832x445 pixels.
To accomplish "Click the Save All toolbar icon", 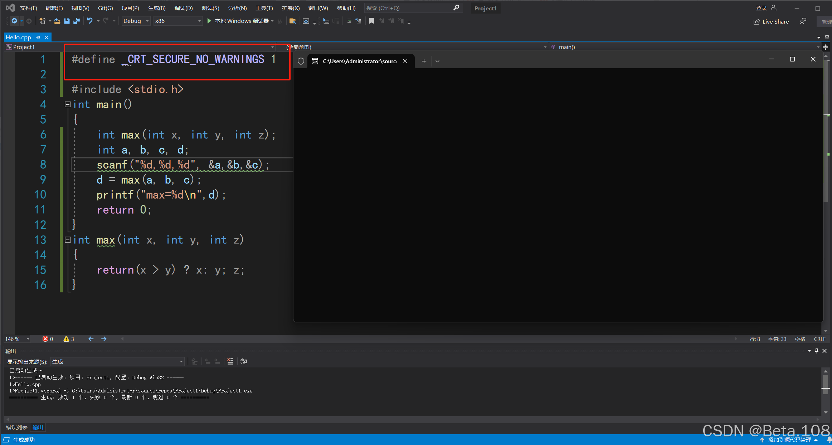I will pos(76,21).
